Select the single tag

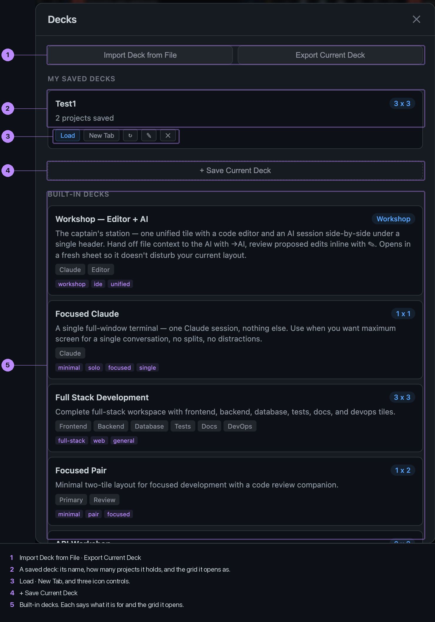coord(148,368)
